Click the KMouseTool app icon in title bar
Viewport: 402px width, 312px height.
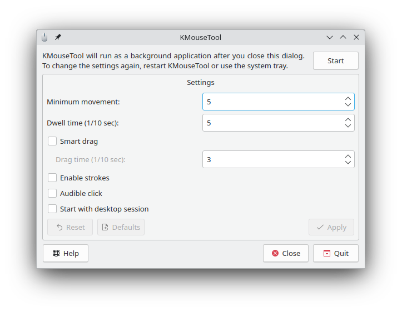[x=44, y=38]
